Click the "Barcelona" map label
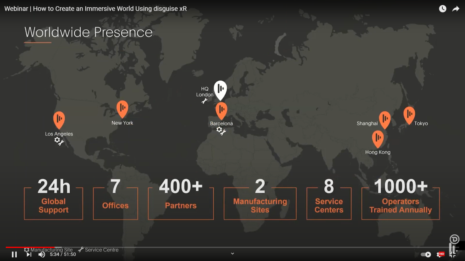The width and height of the screenshot is (465, 261). [221, 123]
